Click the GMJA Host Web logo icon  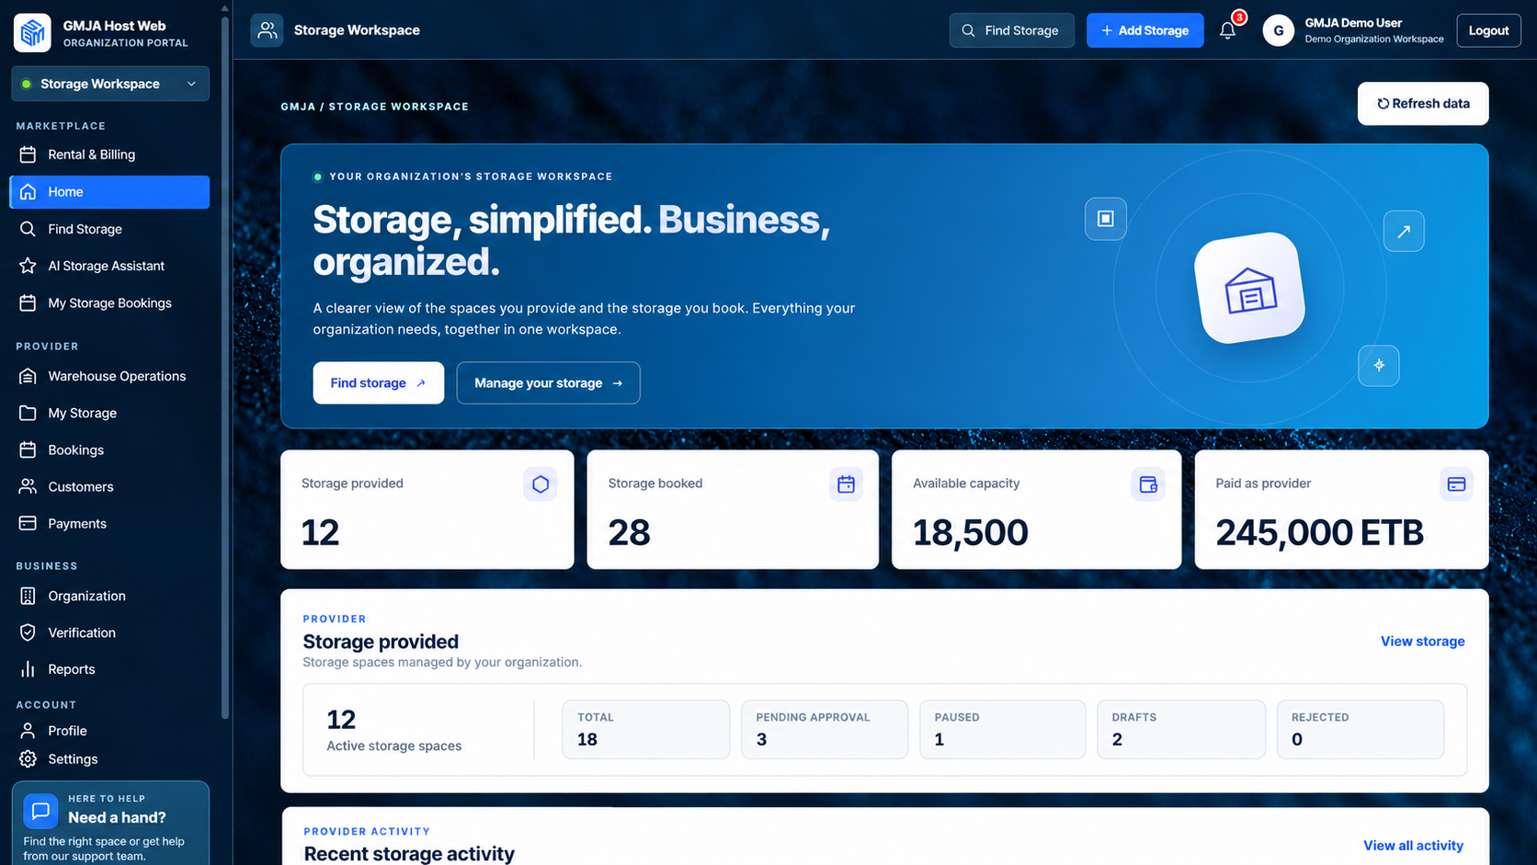[x=32, y=33]
